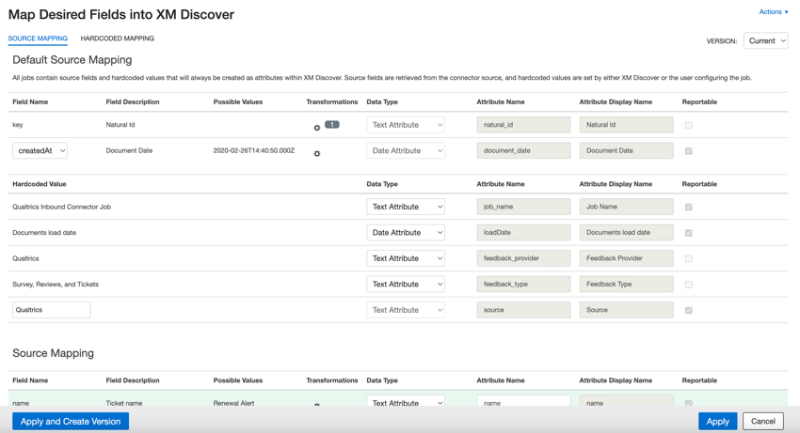Toggle Reportable checkbox for Feedback Provider
The image size is (800, 433).
pos(689,258)
